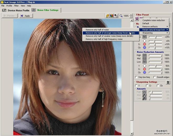Click image scrollbar down arrow

132,134
